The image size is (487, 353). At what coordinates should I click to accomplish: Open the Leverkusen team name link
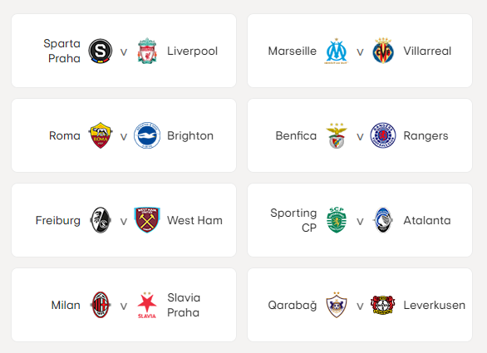tap(434, 305)
